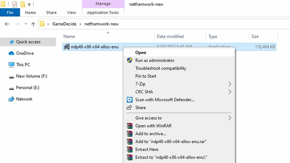This screenshot has width=290, height=163.
Task: Switch to the Share ribbon tab
Action: (x=51, y=12)
